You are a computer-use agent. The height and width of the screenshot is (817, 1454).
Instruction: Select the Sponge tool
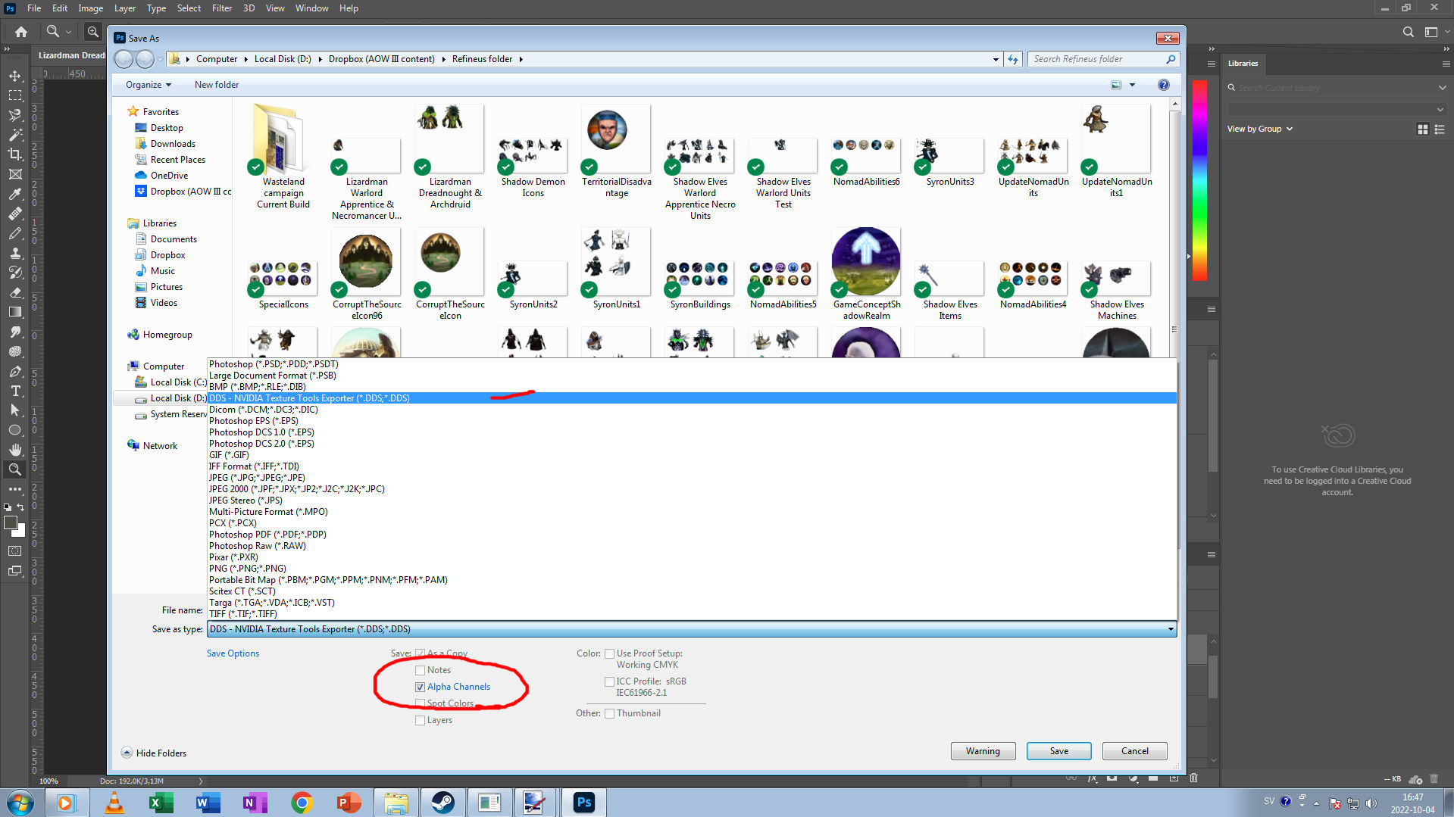[x=15, y=351]
